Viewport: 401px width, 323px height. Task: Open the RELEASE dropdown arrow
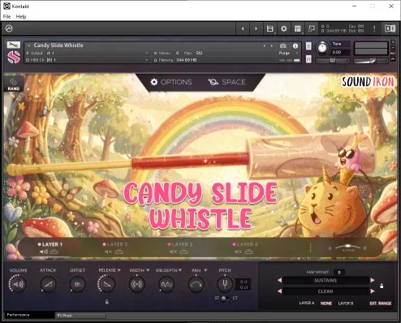pos(119,270)
